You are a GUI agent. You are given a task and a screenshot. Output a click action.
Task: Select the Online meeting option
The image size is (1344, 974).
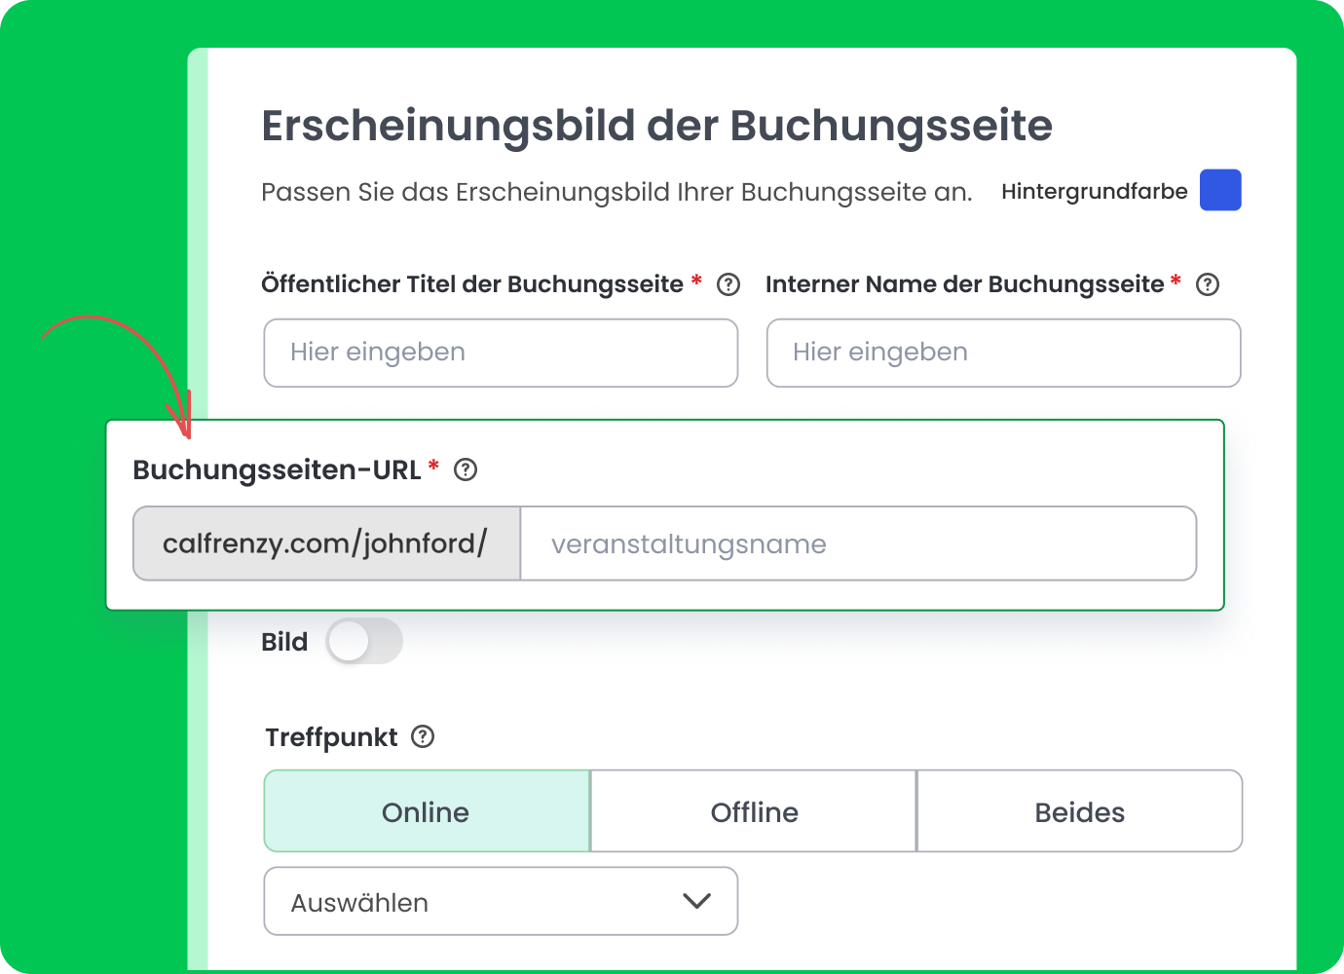[427, 811]
